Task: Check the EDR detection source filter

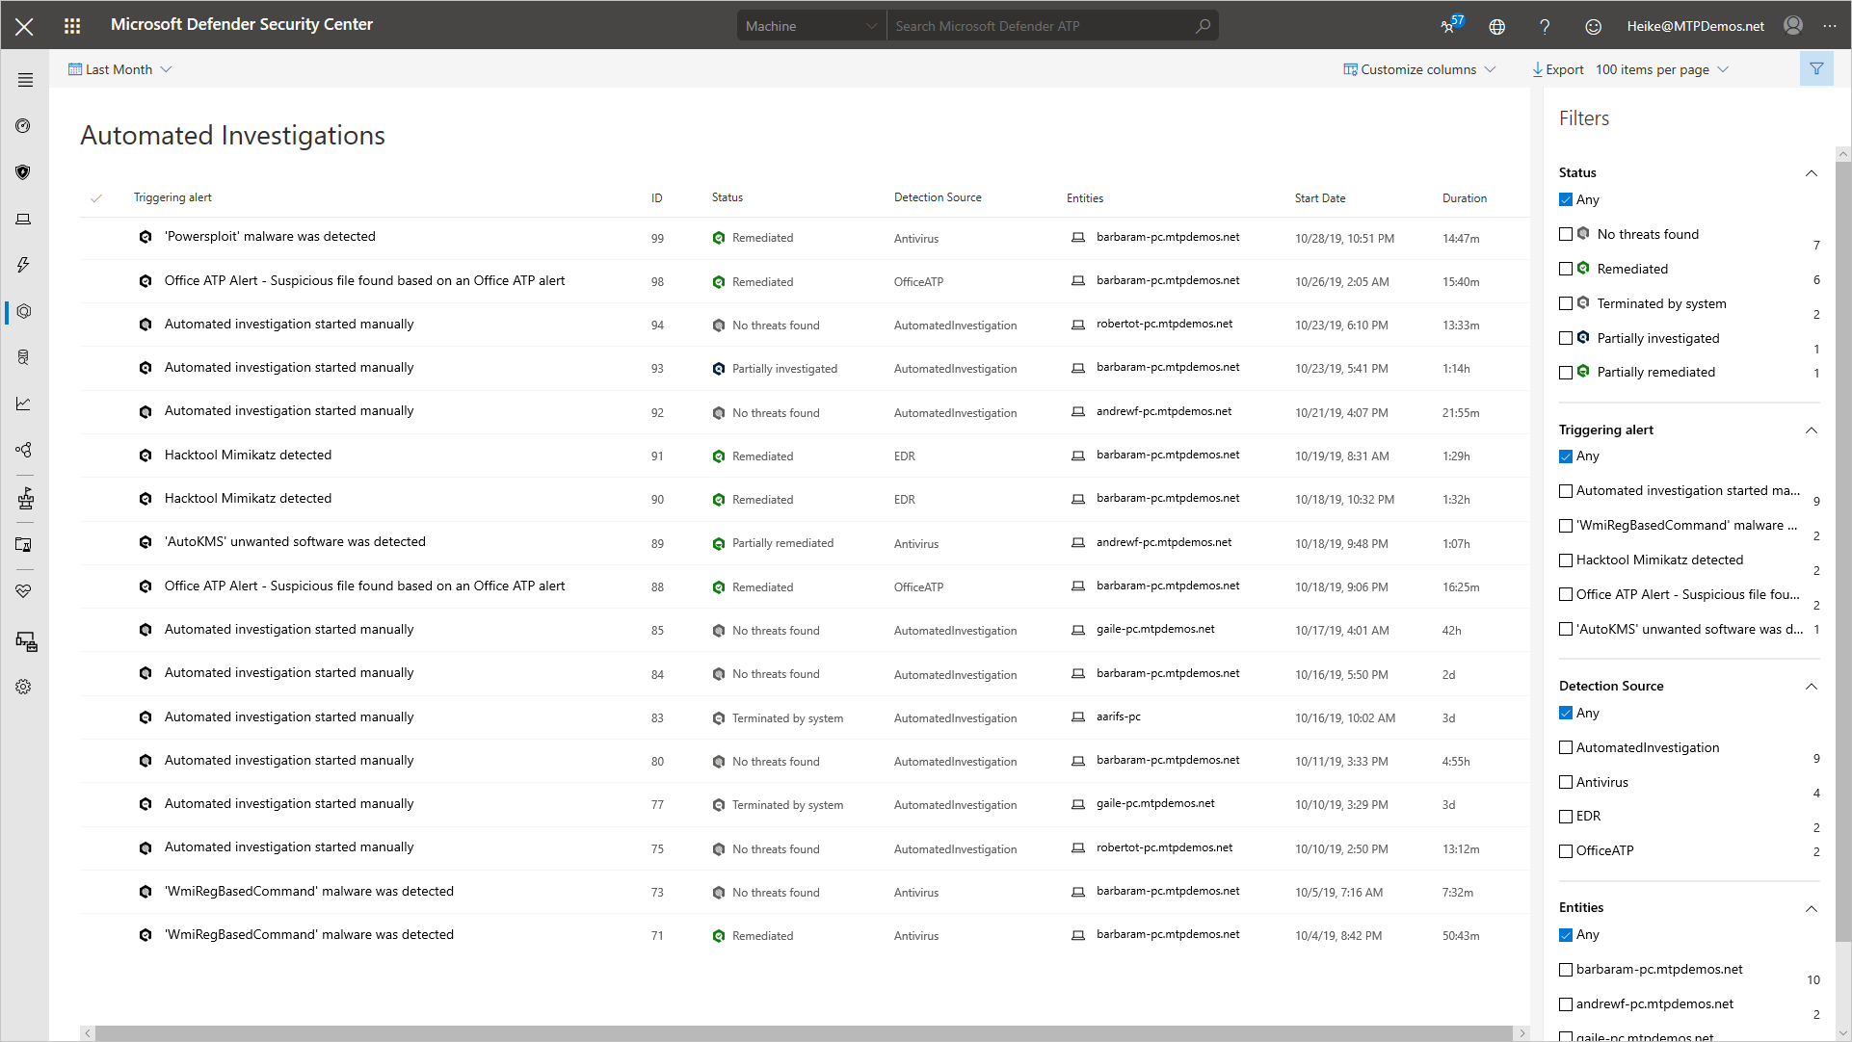Action: [1566, 817]
